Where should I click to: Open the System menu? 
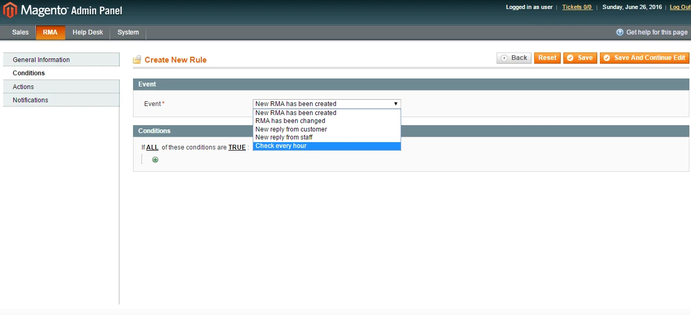(127, 32)
